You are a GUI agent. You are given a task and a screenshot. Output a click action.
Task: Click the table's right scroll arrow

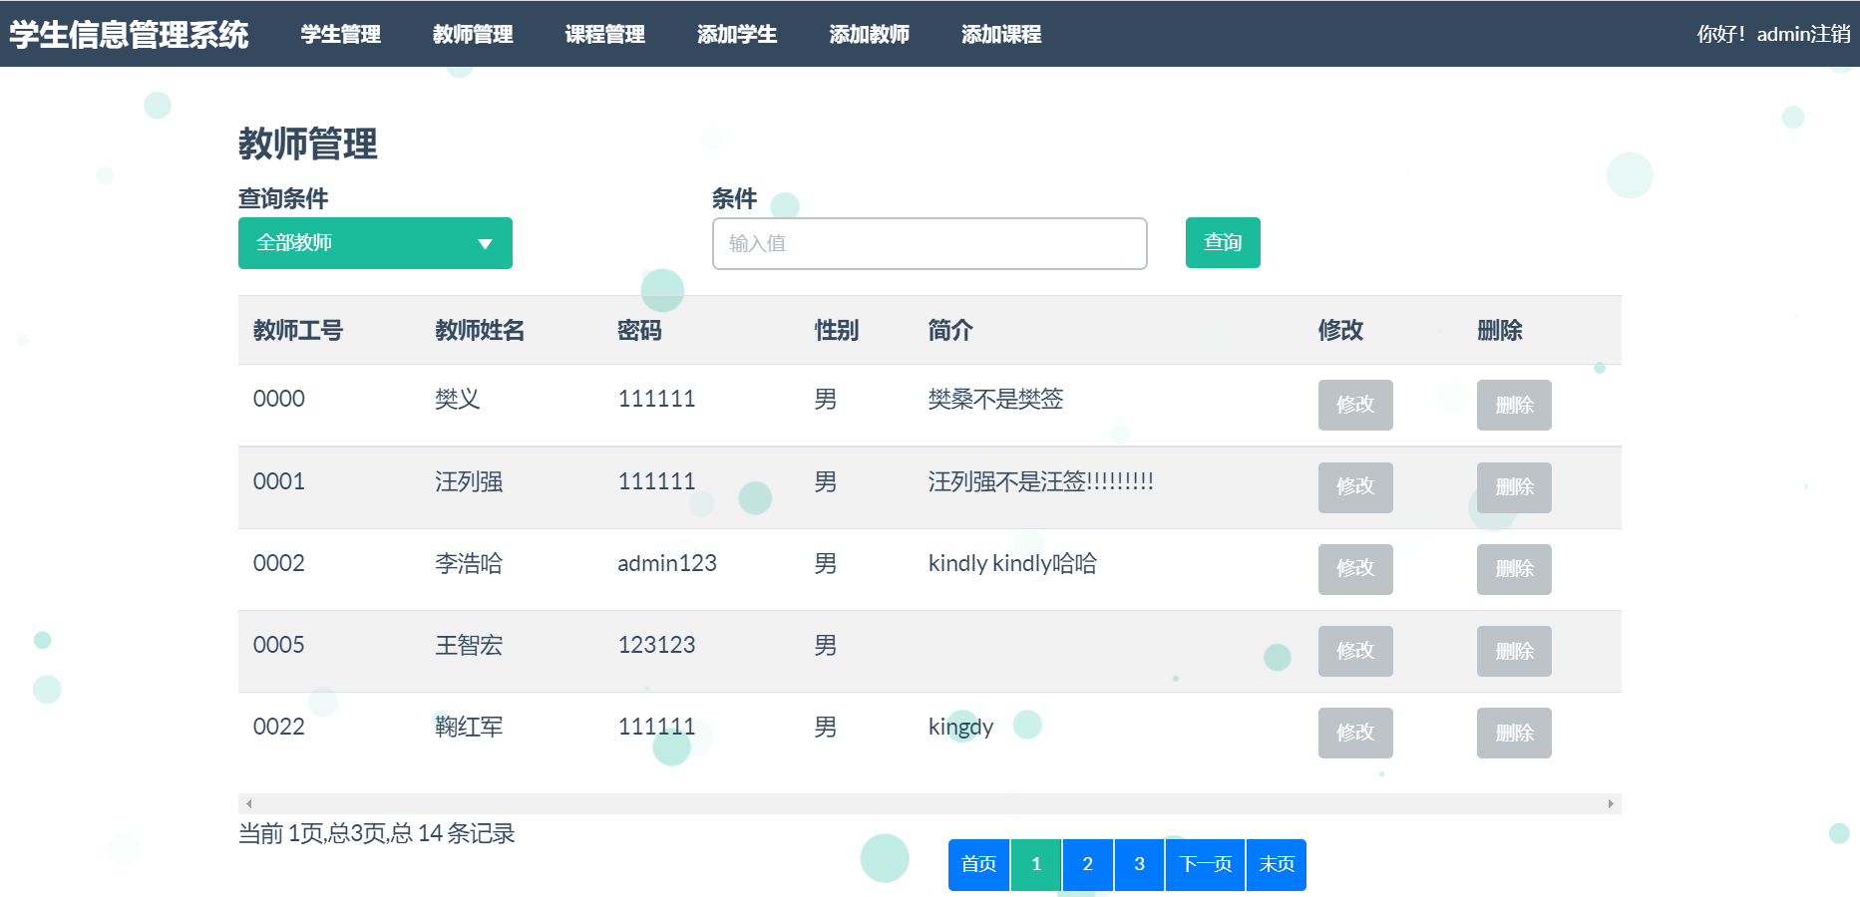coord(1610,803)
